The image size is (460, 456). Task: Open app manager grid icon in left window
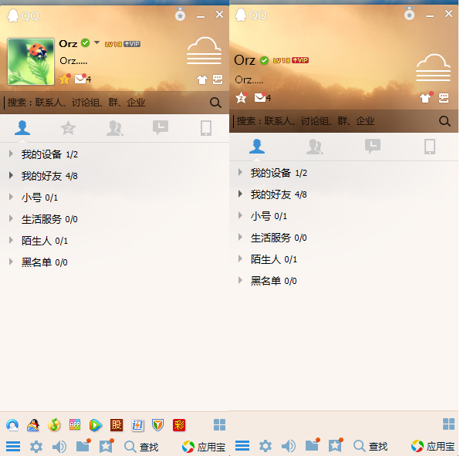pyautogui.click(x=219, y=424)
